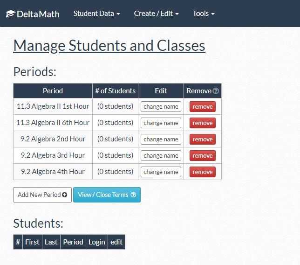
Task: Change name for 9.2 Algebra 3rd Hour
Action: click(161, 156)
